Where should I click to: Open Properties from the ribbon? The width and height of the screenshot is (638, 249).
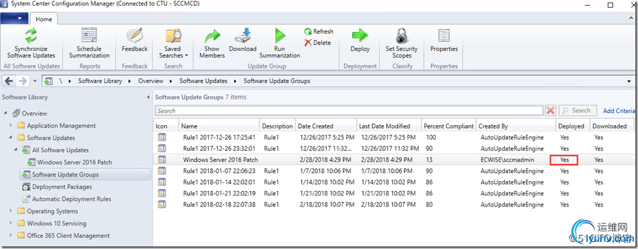[444, 35]
